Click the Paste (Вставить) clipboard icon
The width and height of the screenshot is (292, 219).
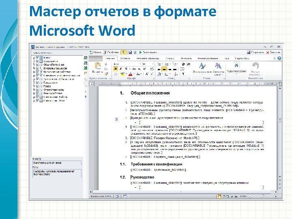tap(98, 66)
